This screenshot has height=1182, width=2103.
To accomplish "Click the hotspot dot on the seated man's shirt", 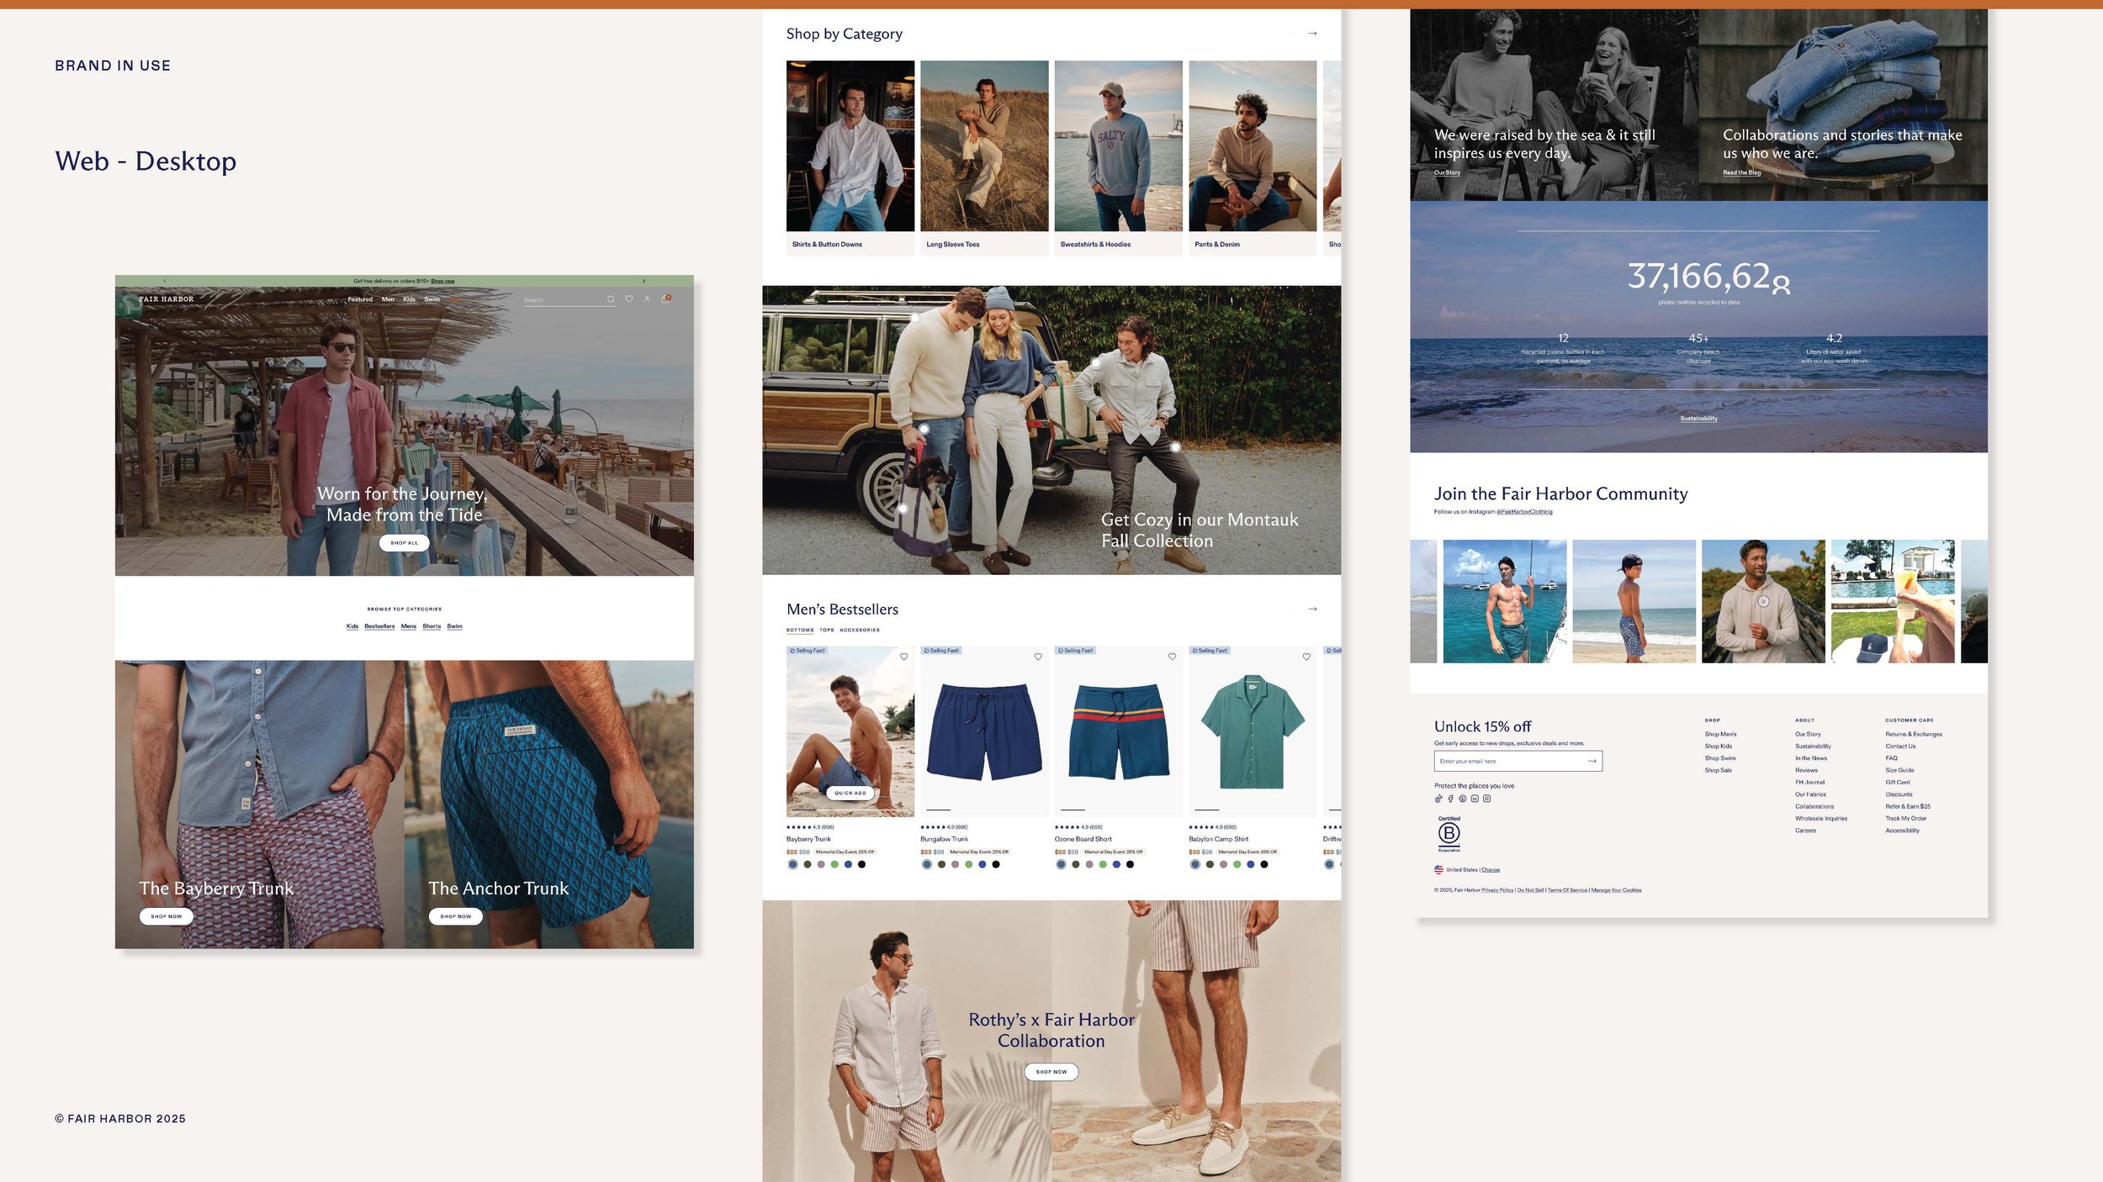I will click(1096, 362).
